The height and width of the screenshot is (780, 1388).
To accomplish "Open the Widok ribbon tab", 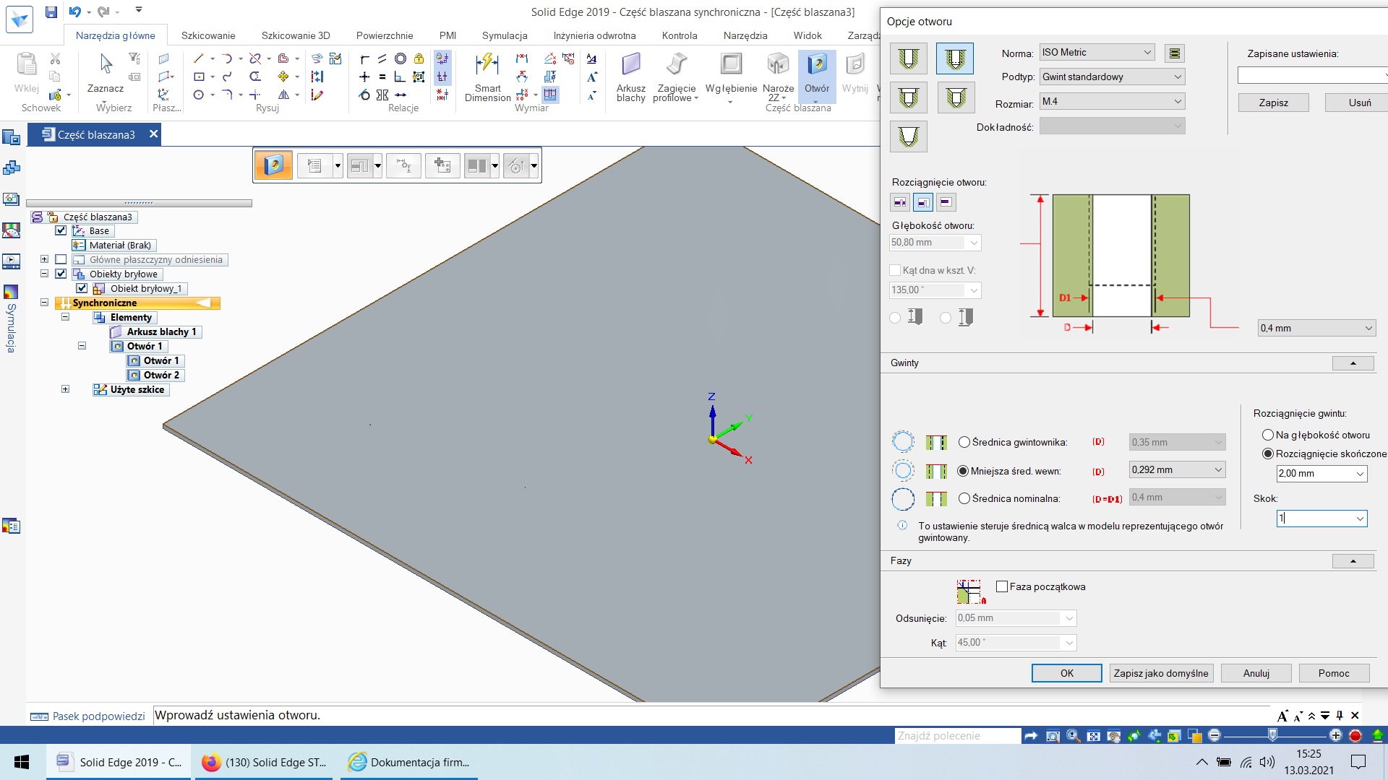I will tap(807, 35).
